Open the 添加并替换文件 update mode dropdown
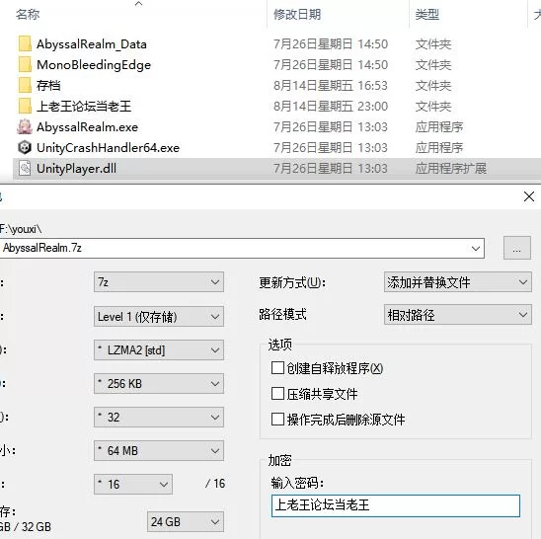 [457, 282]
